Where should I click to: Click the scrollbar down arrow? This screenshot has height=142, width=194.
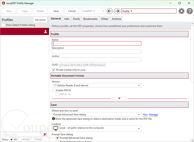(192, 140)
